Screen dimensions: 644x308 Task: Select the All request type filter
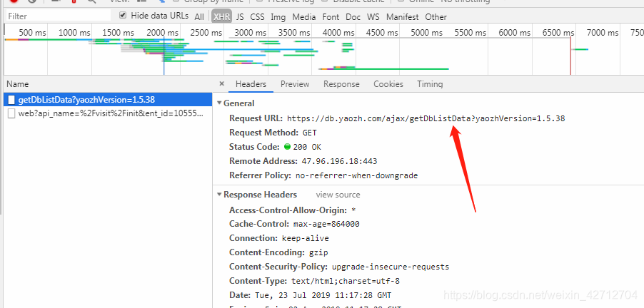click(x=199, y=17)
